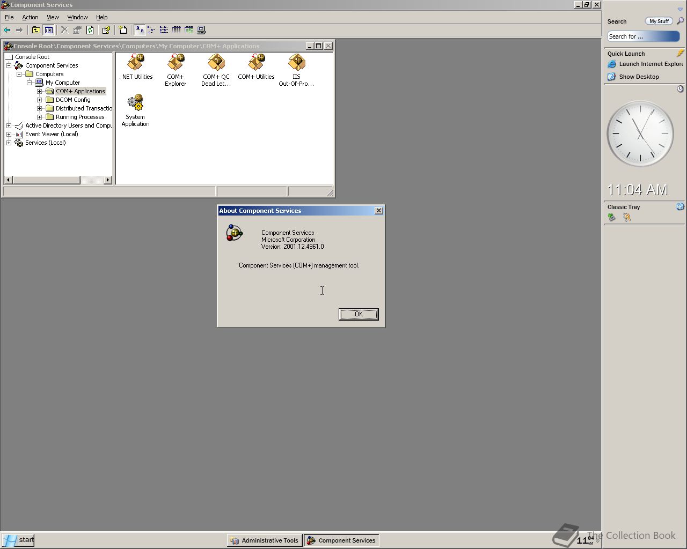The width and height of the screenshot is (687, 549).
Task: Select Services (Local) tree item
Action: [x=46, y=143]
